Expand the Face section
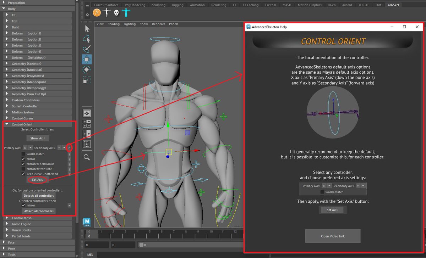 pos(37,242)
